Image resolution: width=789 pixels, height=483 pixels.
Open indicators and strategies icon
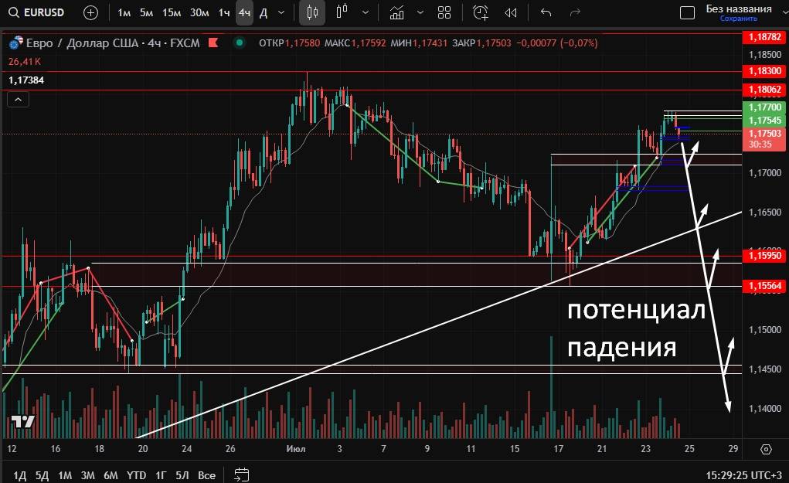coord(397,12)
